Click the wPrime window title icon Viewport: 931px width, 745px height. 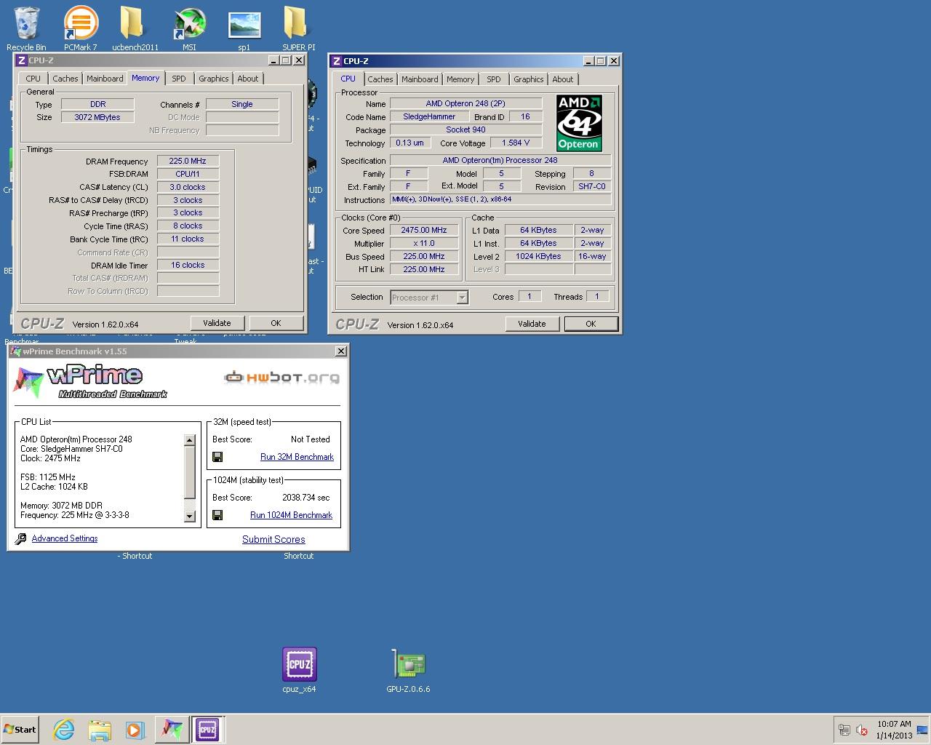tap(16, 351)
